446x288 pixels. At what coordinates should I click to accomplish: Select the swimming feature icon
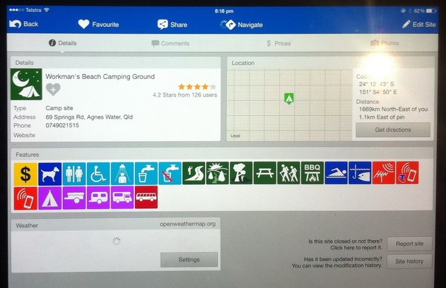[x=336, y=173]
